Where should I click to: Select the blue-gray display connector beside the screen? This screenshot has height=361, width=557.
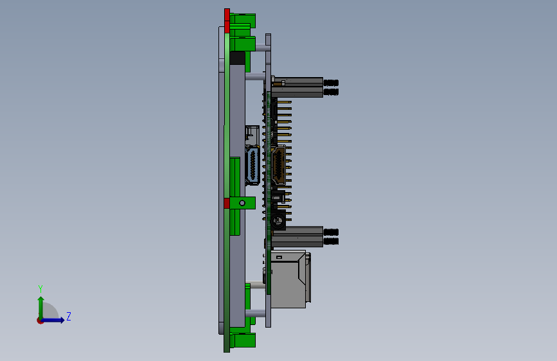coord(252,166)
